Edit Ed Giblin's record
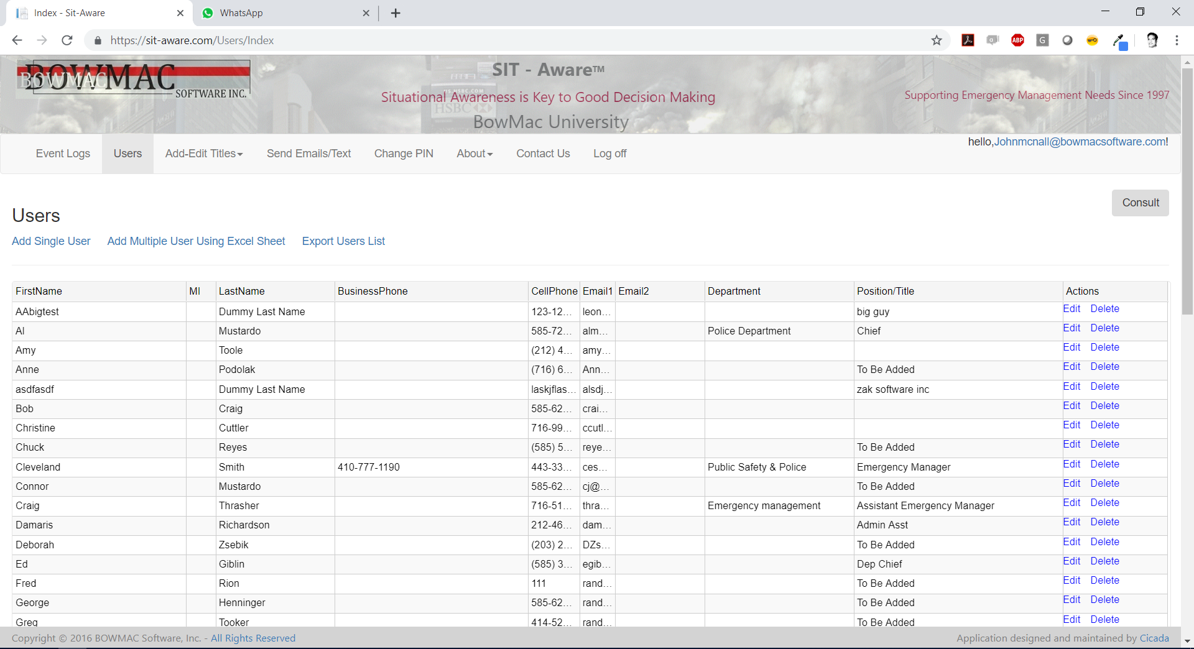Screen dimensions: 1194x649 point(1071,561)
